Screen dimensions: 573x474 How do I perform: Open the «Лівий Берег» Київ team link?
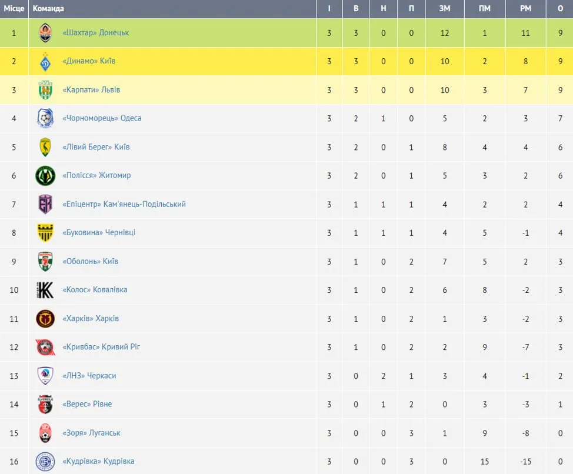click(96, 147)
